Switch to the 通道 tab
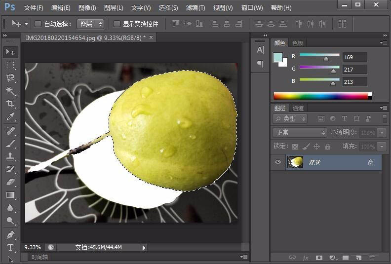391x264 pixels. [x=298, y=108]
